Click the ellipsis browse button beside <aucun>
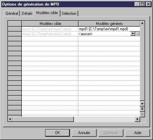Viewport: 153px width, 140px height. point(138,34)
